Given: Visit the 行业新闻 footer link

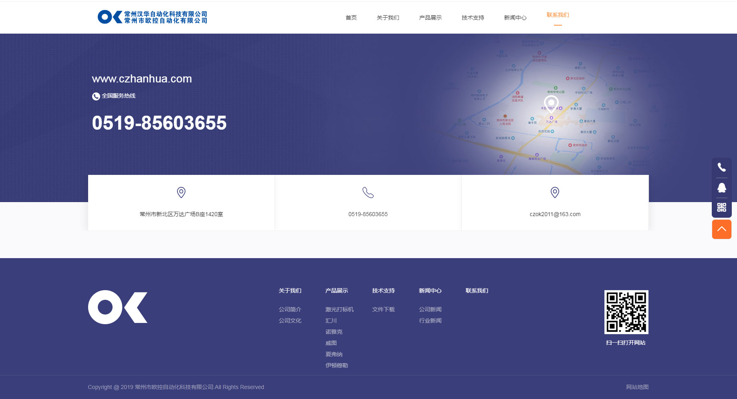Looking at the screenshot, I should pyautogui.click(x=430, y=321).
